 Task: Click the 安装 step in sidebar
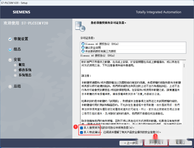[17, 60]
